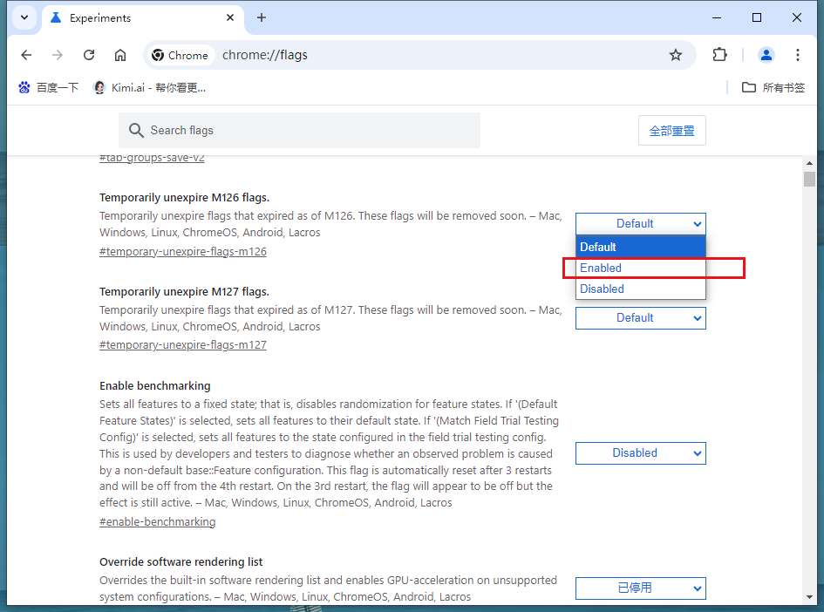Image resolution: width=824 pixels, height=612 pixels.
Task: Choose Disabled in the open dropdown list
Action: tap(640, 289)
